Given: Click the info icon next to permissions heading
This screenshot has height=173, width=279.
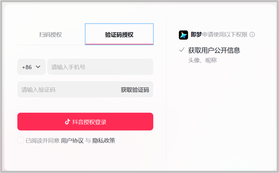Looking at the screenshot, I should pos(253,35).
